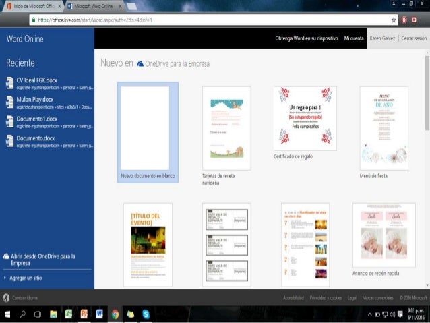Image resolution: width=430 pixels, height=323 pixels.
Task: Launch Word from taskbar
Action: point(99,314)
